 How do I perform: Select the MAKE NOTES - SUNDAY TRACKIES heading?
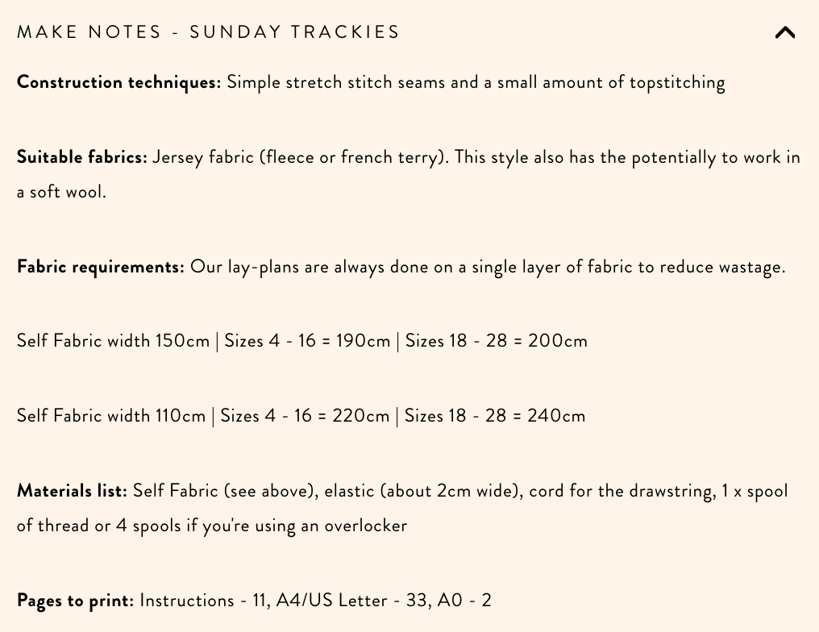[208, 32]
